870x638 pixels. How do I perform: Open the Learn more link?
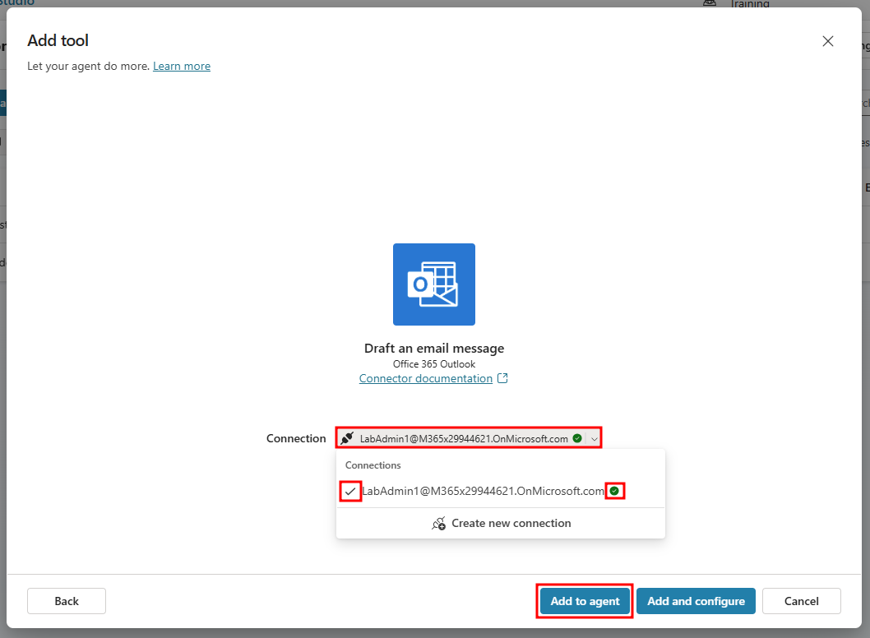click(182, 66)
